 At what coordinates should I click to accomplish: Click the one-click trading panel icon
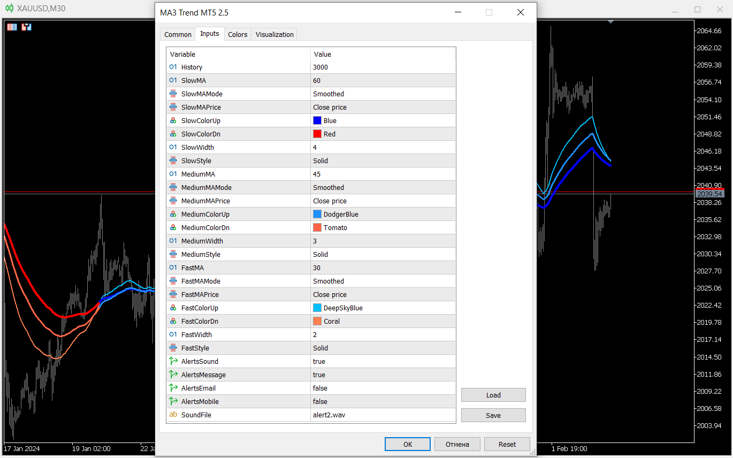26,27
